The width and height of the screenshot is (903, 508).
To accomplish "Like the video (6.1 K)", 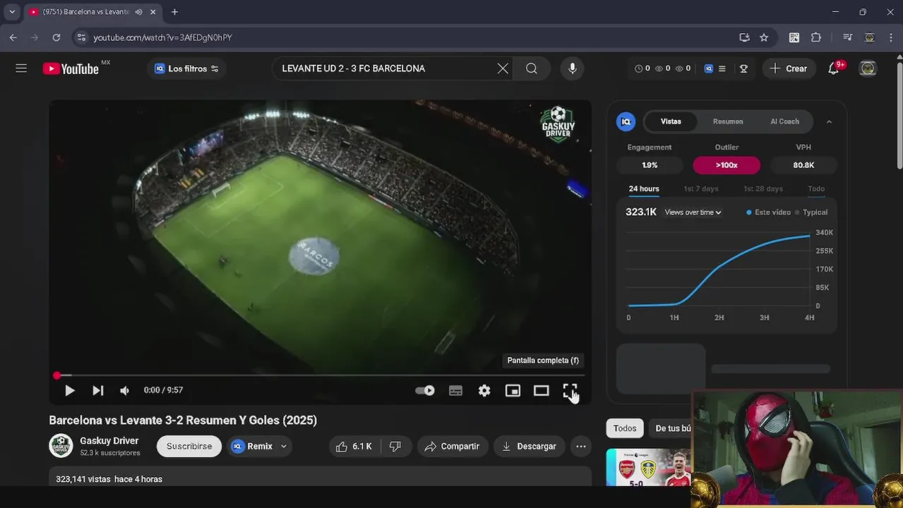I will pyautogui.click(x=355, y=447).
